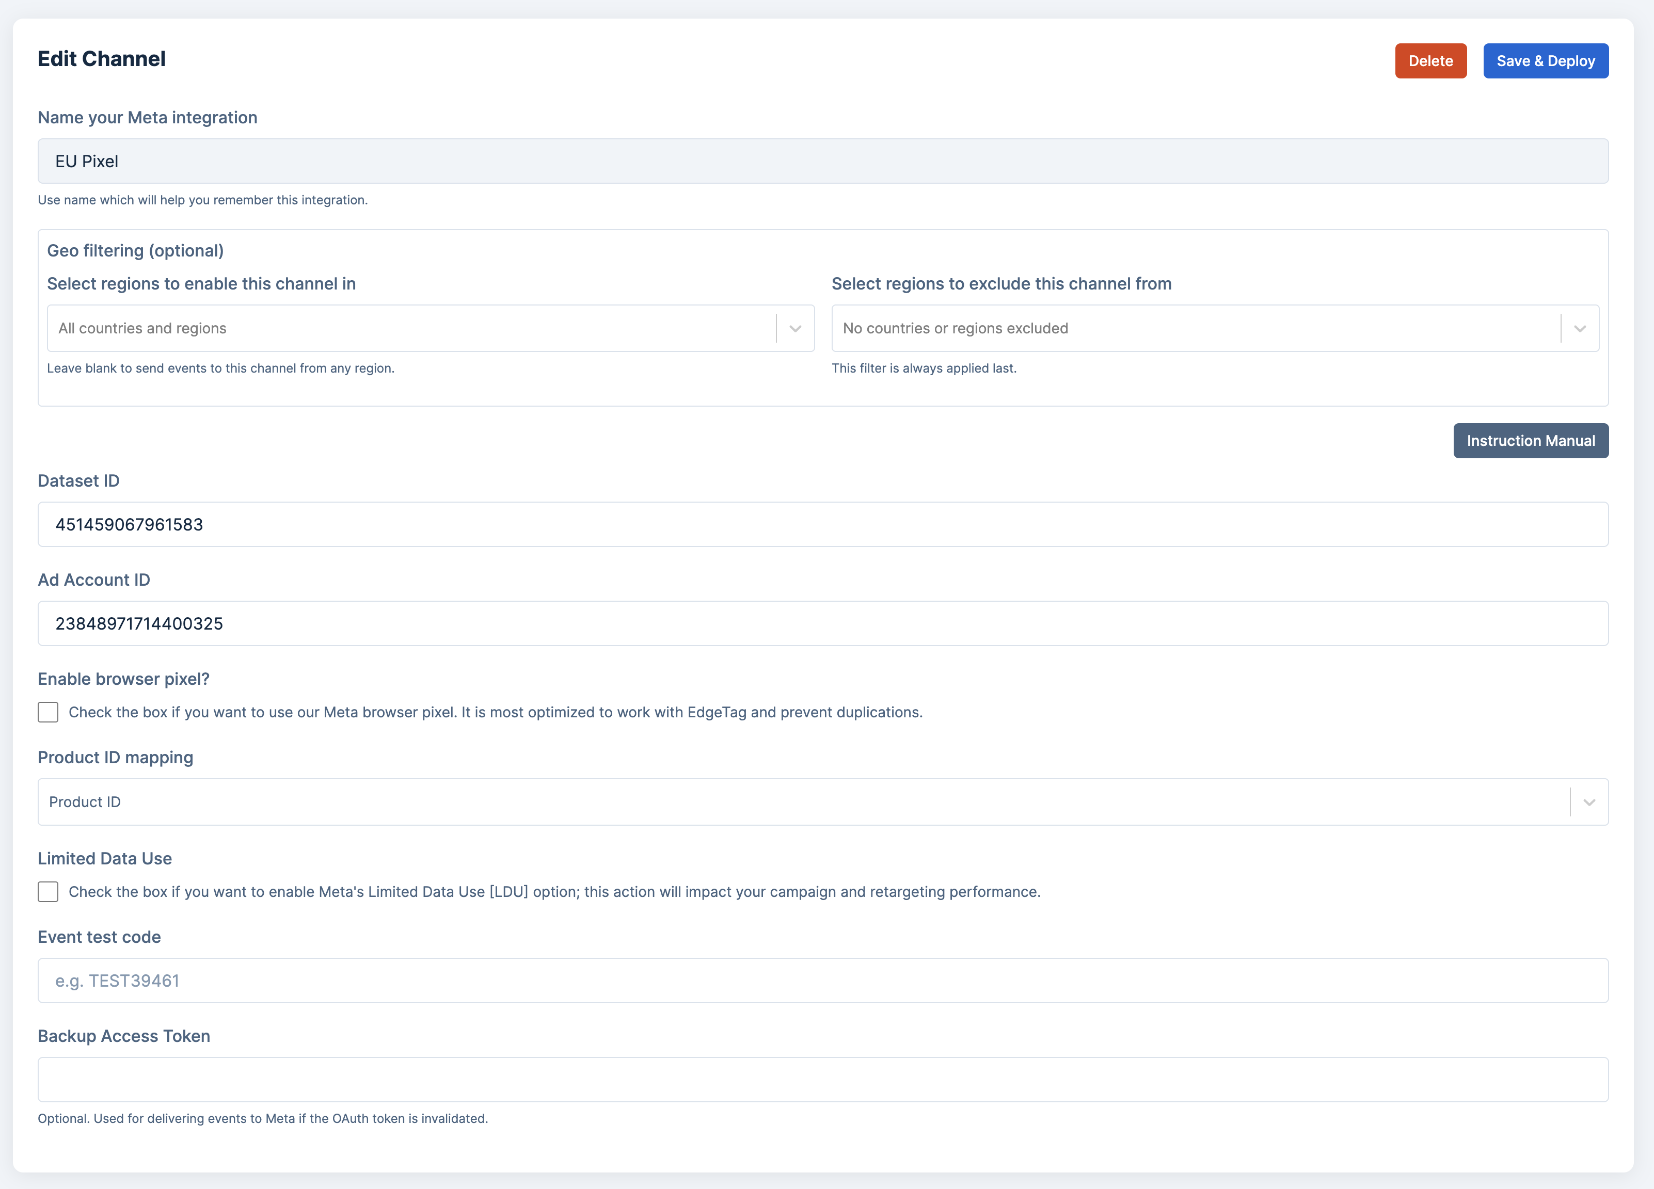Click the Edit Channel heading
Screen dimensions: 1654x1189
101,59
